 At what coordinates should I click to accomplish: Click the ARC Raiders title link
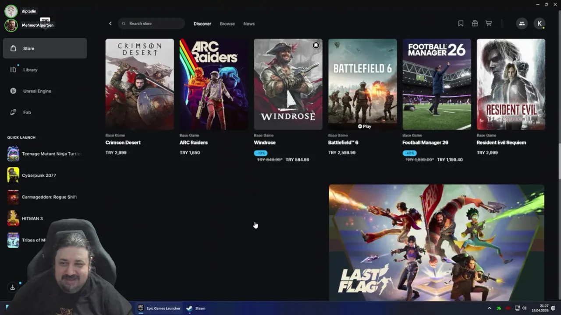coord(193,143)
